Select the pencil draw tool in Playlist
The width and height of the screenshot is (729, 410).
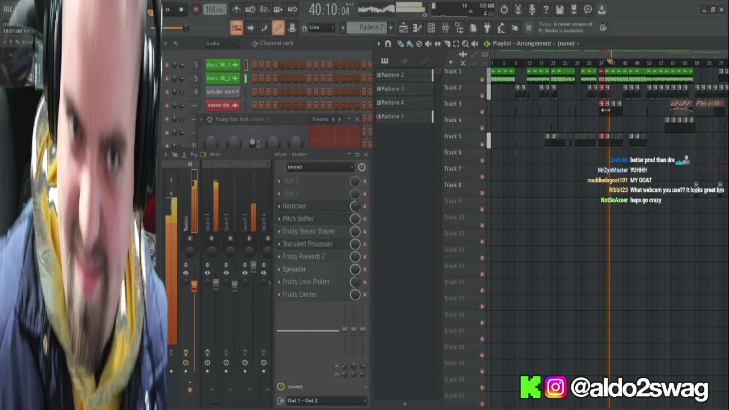tap(400, 44)
